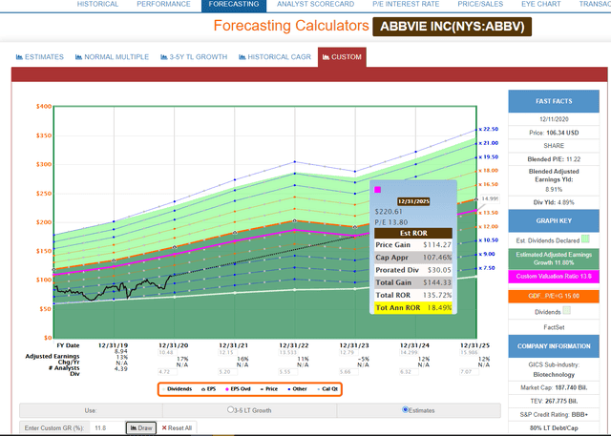This screenshot has width=611, height=436.
Task: Open the PRICE/SALES tab
Action: point(480,4)
